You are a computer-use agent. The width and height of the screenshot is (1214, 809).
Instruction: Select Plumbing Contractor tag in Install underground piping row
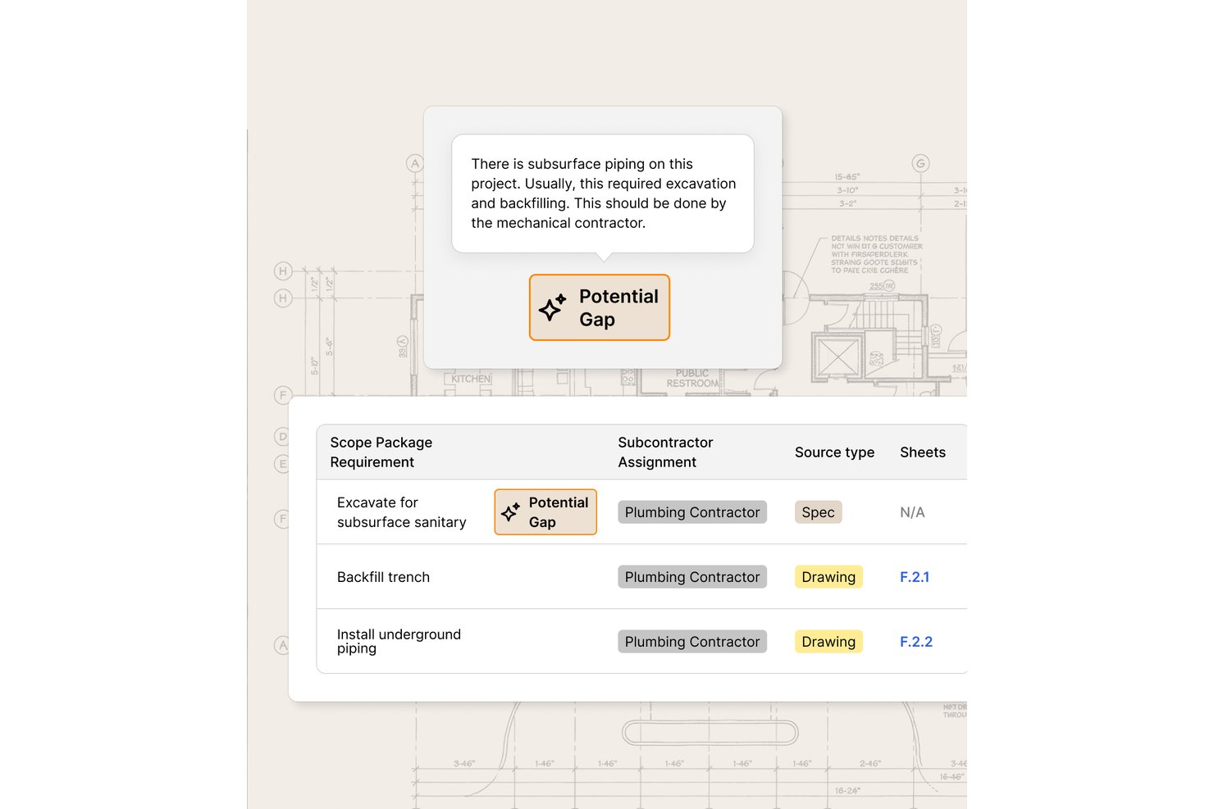[692, 642]
